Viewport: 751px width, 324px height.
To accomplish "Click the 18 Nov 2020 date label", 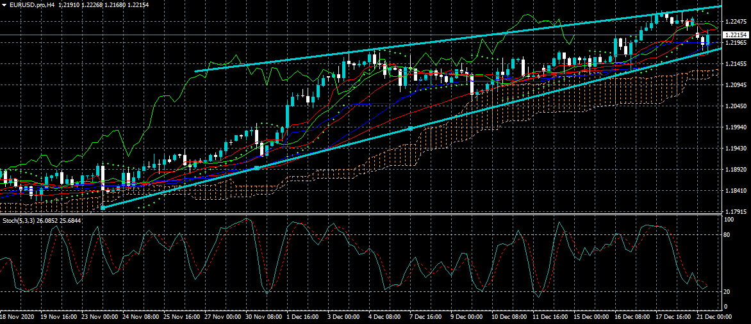I will tap(16, 317).
